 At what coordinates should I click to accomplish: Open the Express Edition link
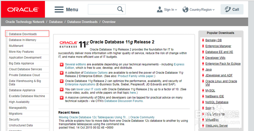[179, 64]
